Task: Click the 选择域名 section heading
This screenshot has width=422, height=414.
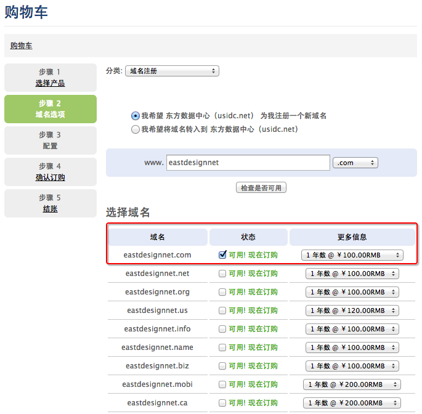Action: click(128, 213)
